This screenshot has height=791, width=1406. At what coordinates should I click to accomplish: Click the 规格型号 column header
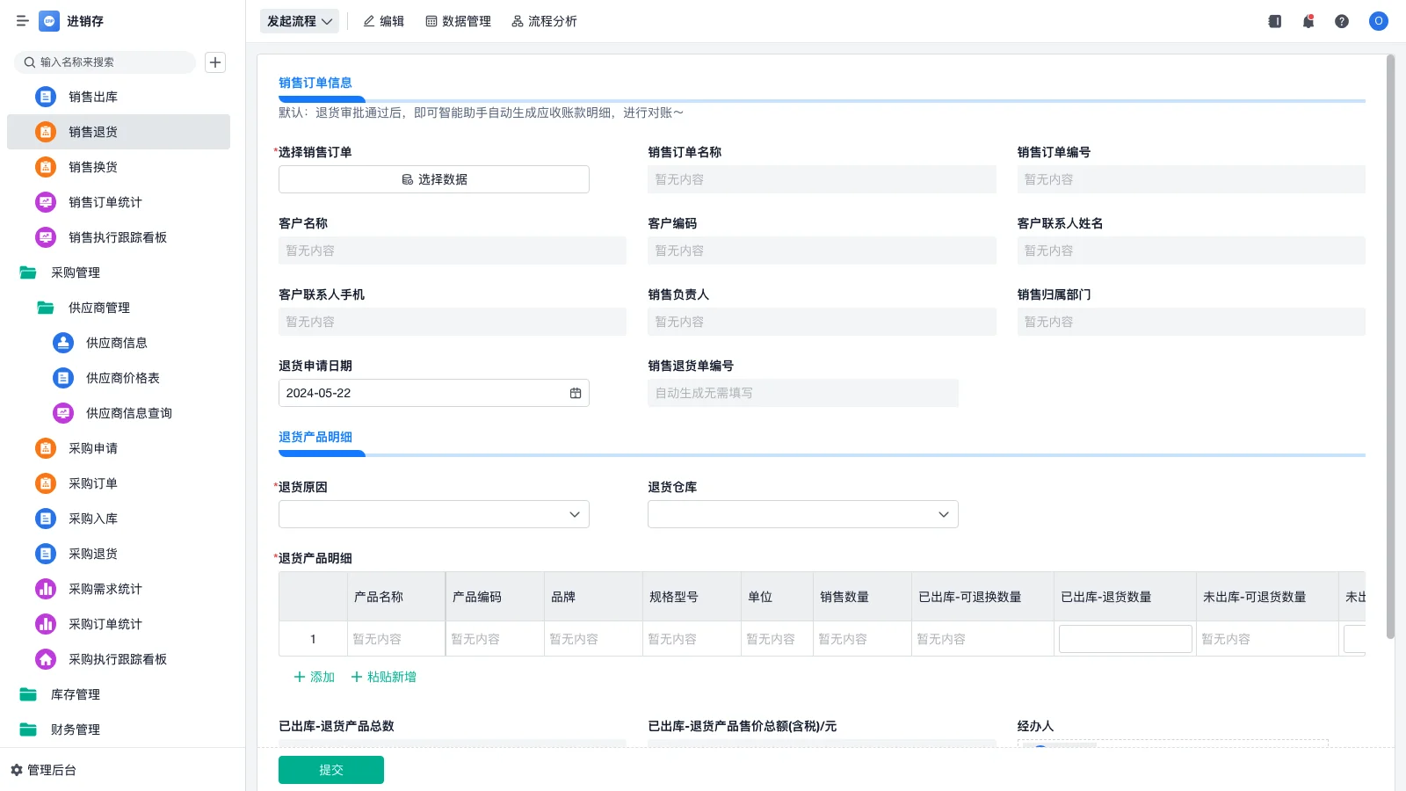tap(692, 597)
